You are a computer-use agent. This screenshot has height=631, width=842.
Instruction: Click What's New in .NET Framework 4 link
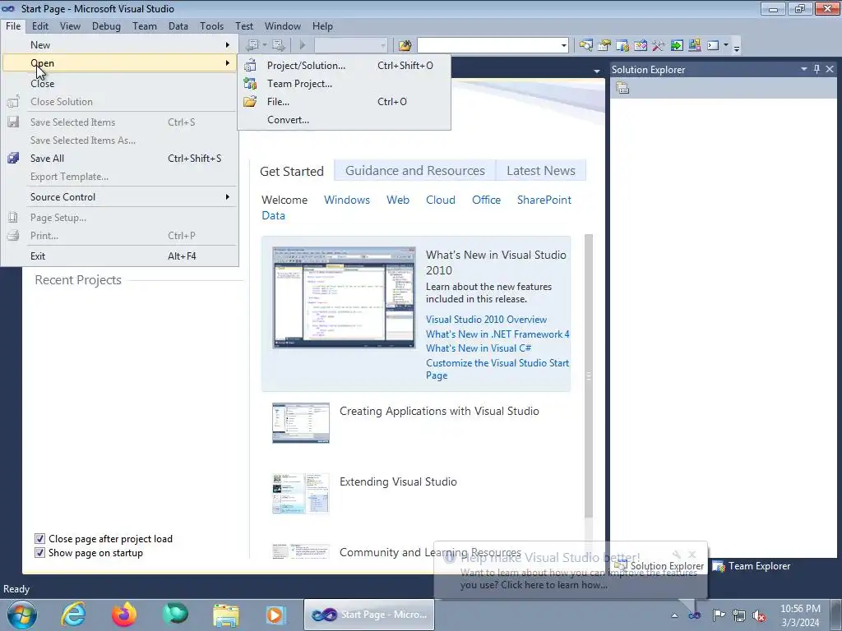497,334
